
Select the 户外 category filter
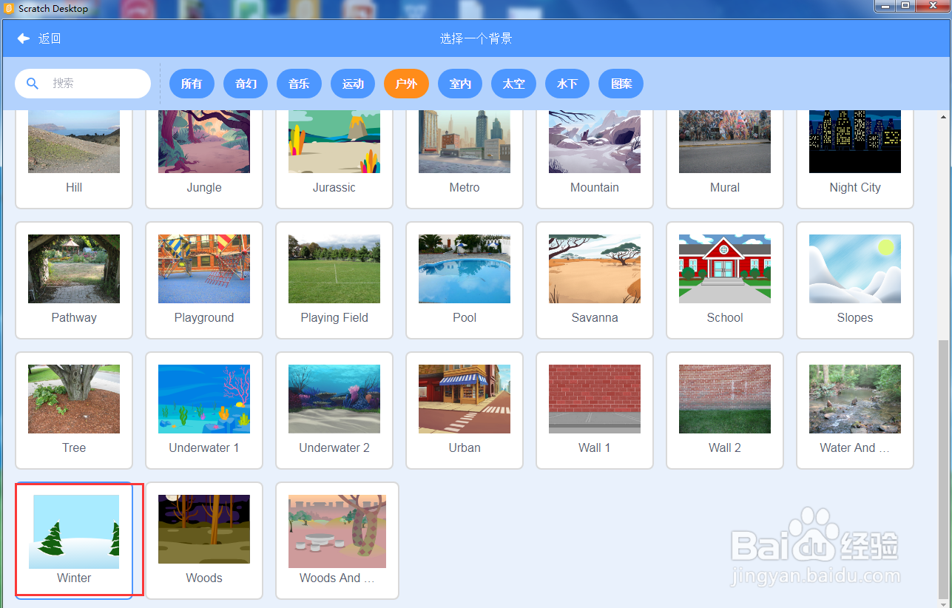tap(406, 84)
